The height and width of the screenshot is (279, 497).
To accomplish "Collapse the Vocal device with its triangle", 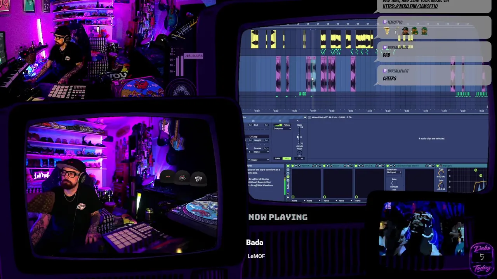I will tap(359, 166).
